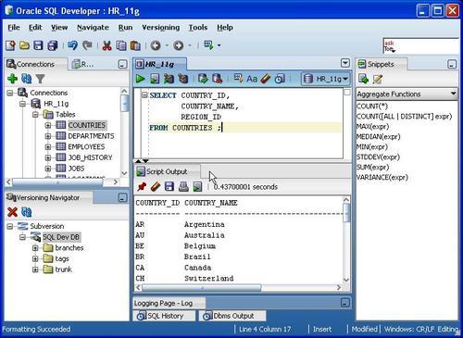Expand the JOB_HISTORY table node

(48, 157)
